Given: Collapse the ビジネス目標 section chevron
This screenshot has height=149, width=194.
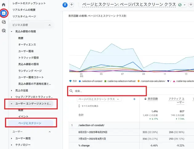Looking at the screenshot, I should pyautogui.click(x=50, y=25).
